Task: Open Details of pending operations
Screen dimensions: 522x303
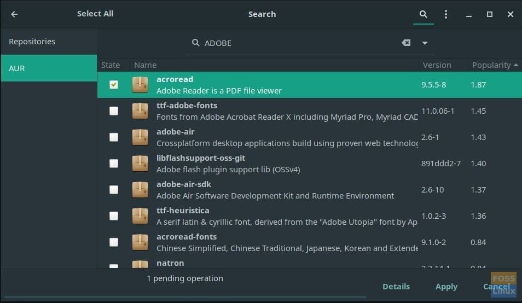Action: tap(396, 287)
